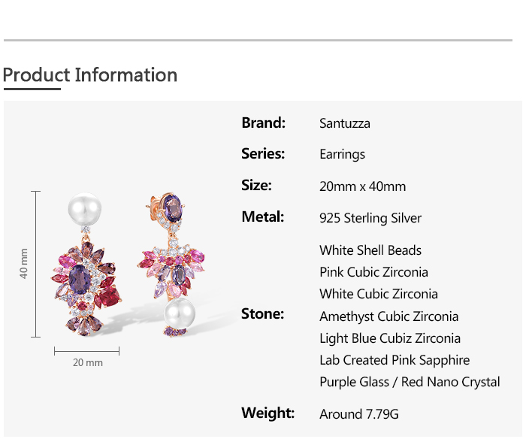Viewport: 526px width, 448px height.
Task: Click the 40 mm height dimension label
Action: pyautogui.click(x=24, y=264)
